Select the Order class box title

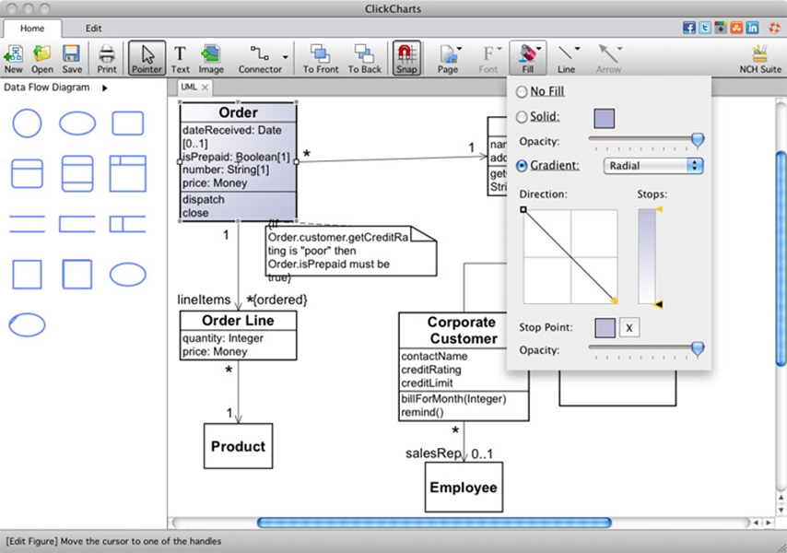(238, 112)
